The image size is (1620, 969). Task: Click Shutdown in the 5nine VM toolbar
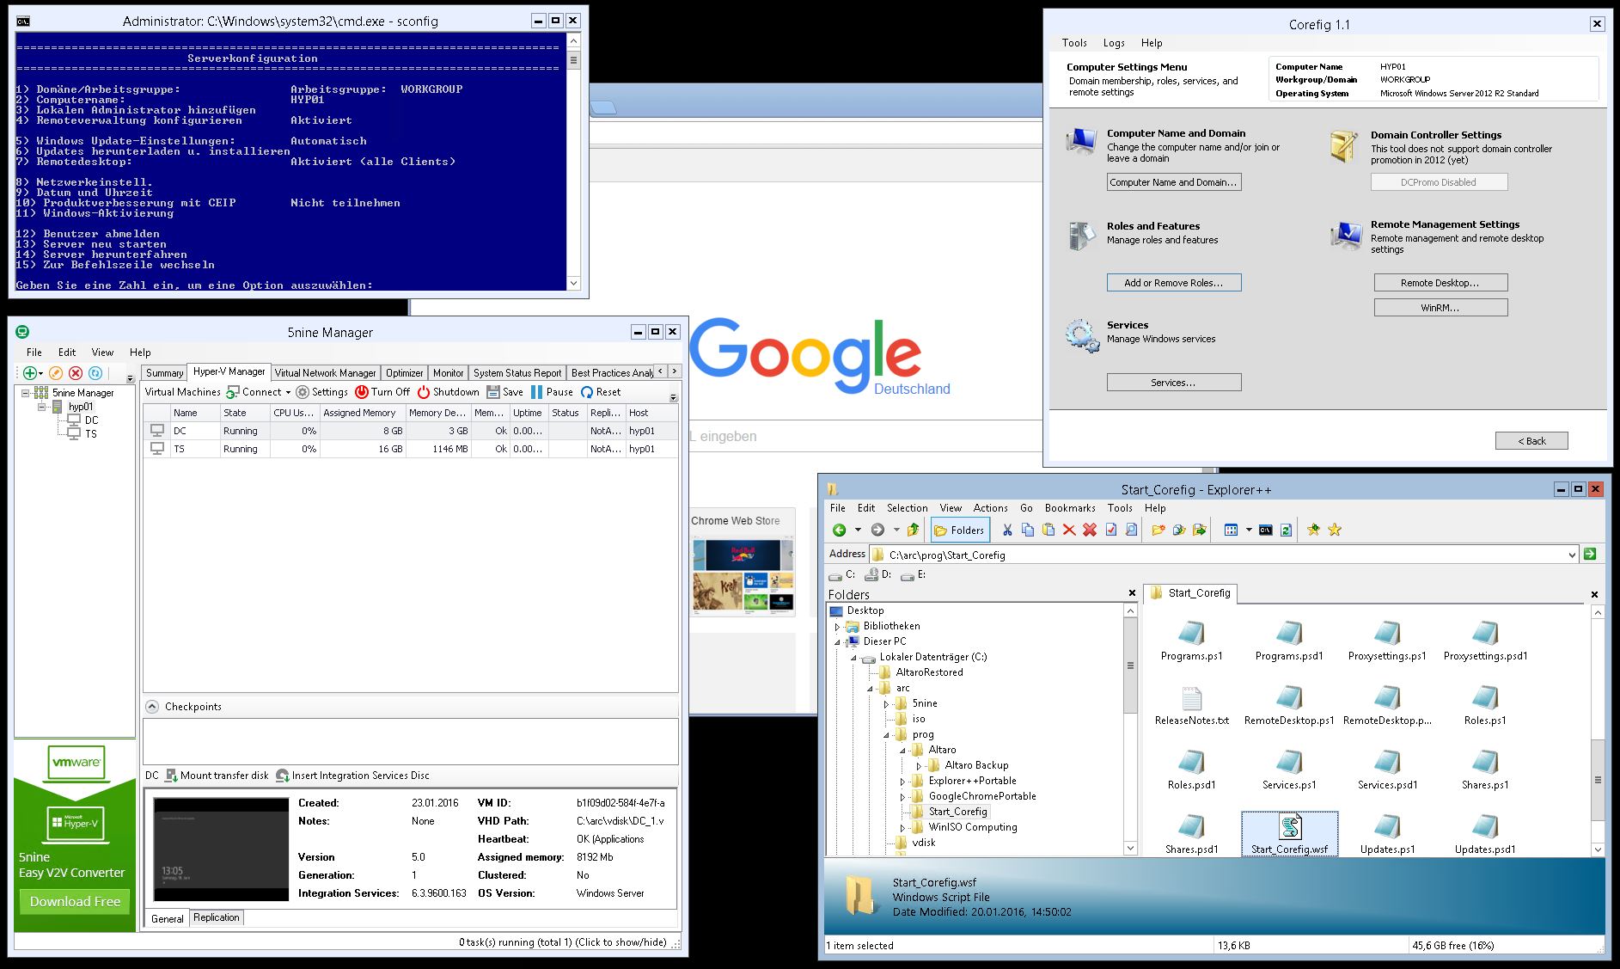449,391
